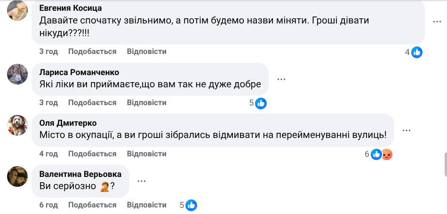The height and width of the screenshot is (214, 447).
Task: Open three-dot menu on Валентина Верьовка's comment
Action: pos(142,181)
